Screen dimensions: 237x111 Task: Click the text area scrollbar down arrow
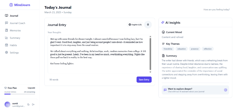pos(150,72)
